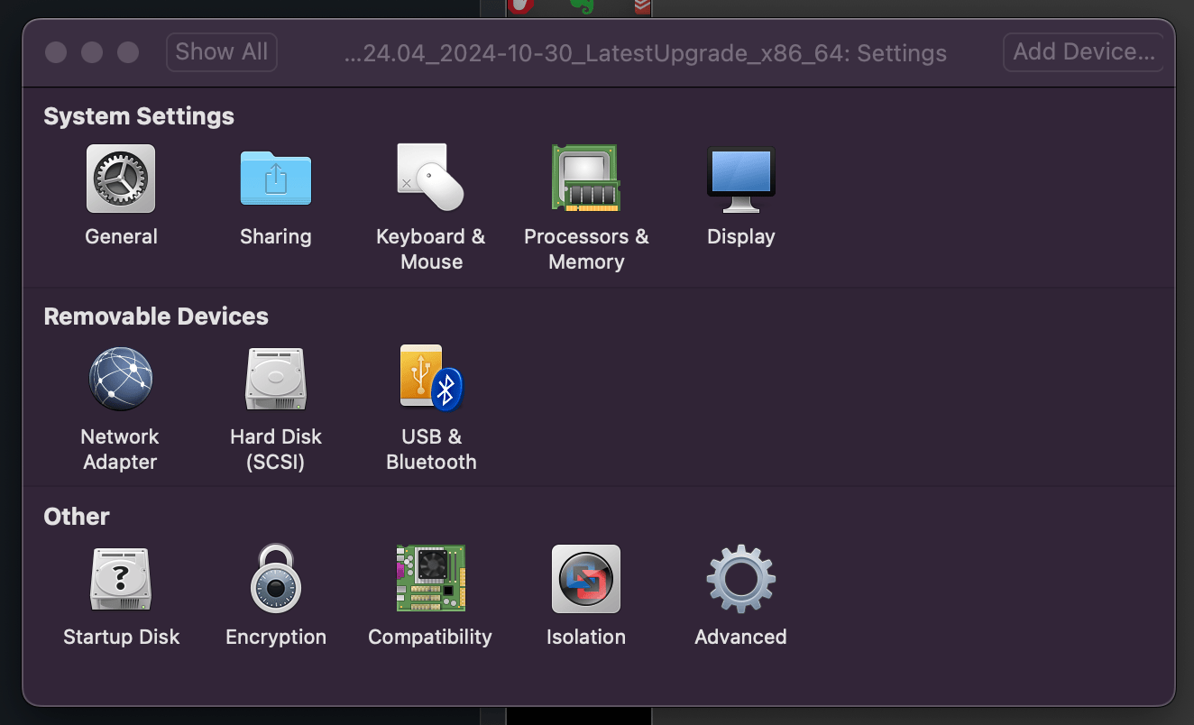The image size is (1194, 725).
Task: Select the Network Adapter globe icon
Action: click(121, 380)
